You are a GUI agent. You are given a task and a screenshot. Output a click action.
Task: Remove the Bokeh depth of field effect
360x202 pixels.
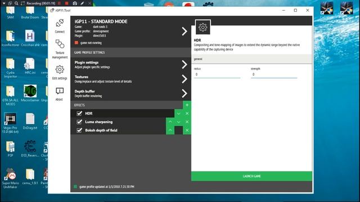[187, 130]
